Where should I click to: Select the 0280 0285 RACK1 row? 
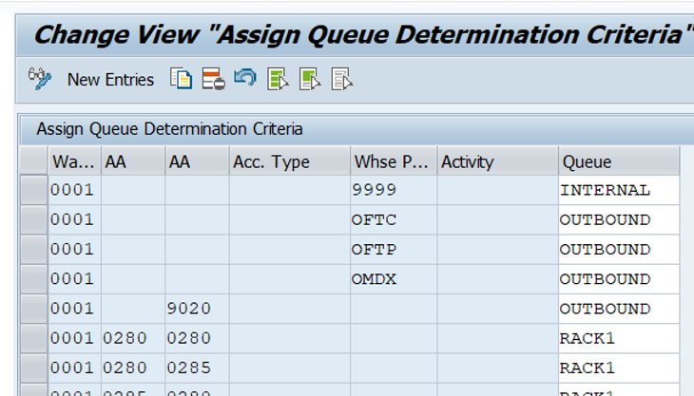pyautogui.click(x=33, y=368)
